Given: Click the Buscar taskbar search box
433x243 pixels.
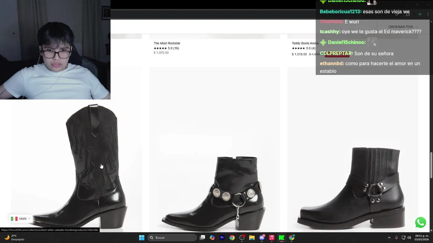Looking at the screenshot, I should pos(172,238).
